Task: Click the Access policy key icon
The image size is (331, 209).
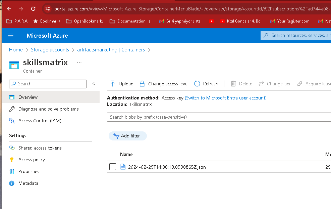Action: pyautogui.click(x=12, y=160)
